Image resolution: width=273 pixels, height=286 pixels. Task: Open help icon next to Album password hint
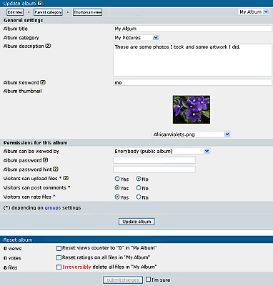pos(56,169)
